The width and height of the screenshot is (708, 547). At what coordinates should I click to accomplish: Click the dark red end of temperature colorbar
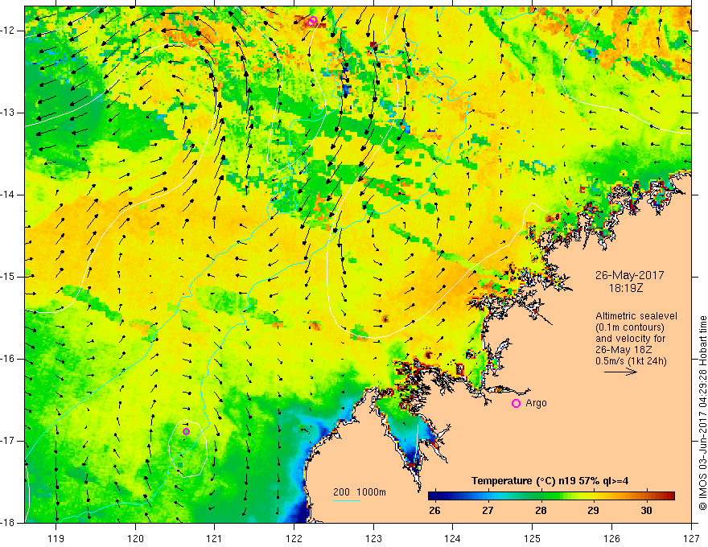point(669,496)
